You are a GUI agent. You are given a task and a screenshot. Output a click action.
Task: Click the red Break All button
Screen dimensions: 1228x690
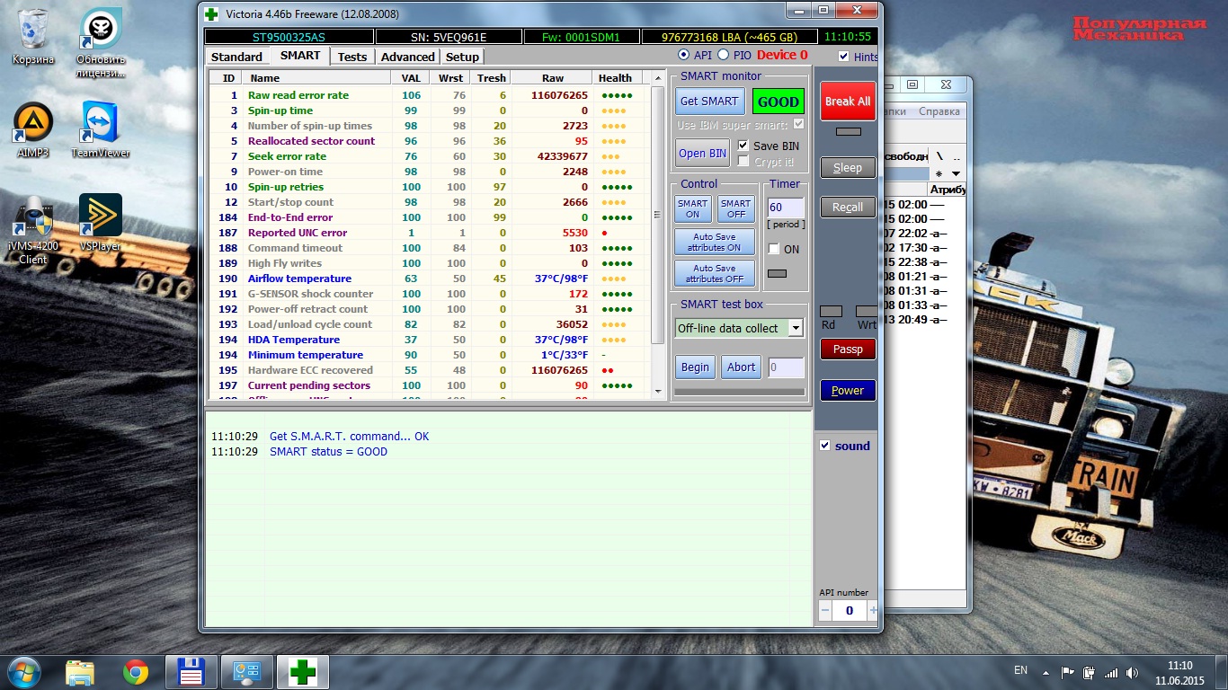847,102
